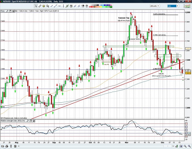Click the 7,363.4 current price tag
The width and height of the screenshot is (192, 149).
(x=188, y=73)
